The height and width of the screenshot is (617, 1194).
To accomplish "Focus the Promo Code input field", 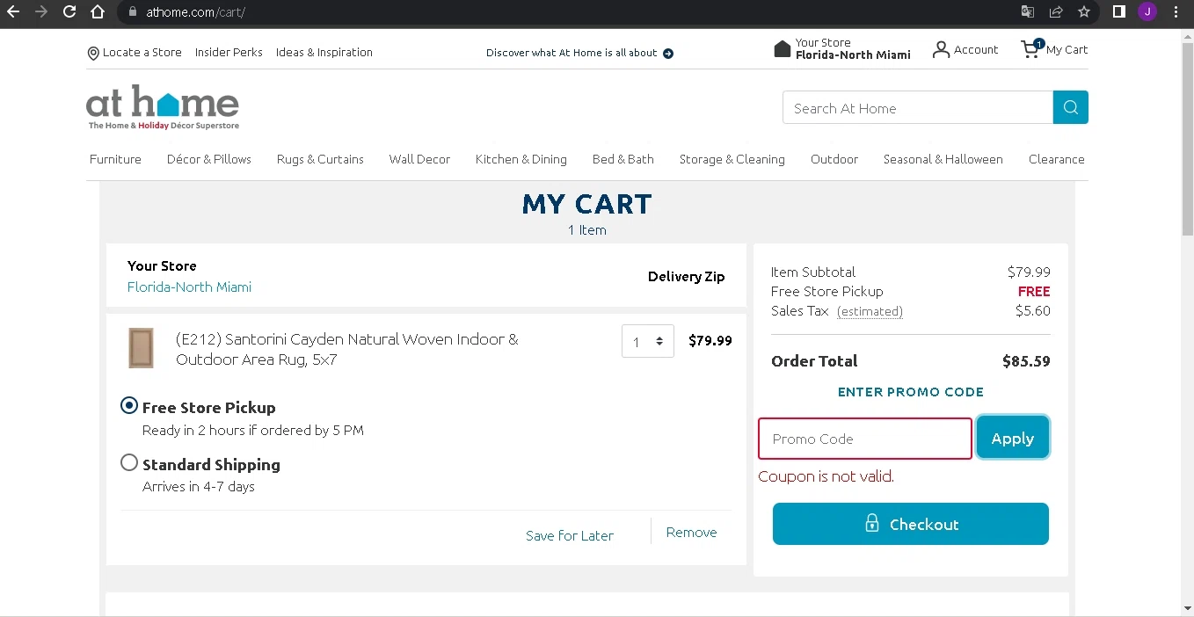I will pyautogui.click(x=865, y=439).
